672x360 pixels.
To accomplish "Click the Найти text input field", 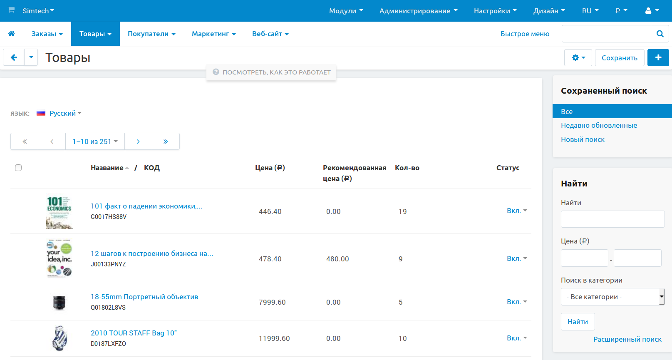I will click(612, 219).
